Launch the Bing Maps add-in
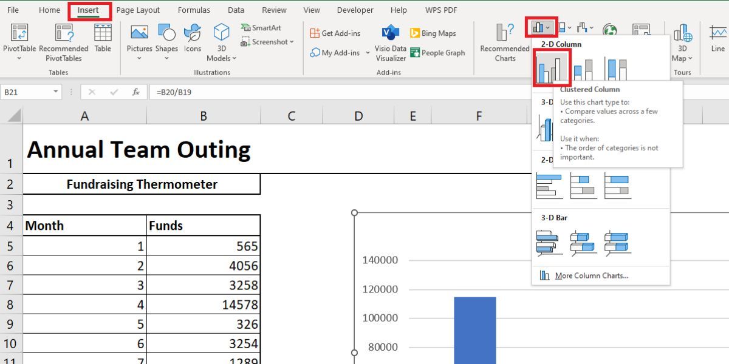The height and width of the screenshot is (364, 729). [x=433, y=33]
